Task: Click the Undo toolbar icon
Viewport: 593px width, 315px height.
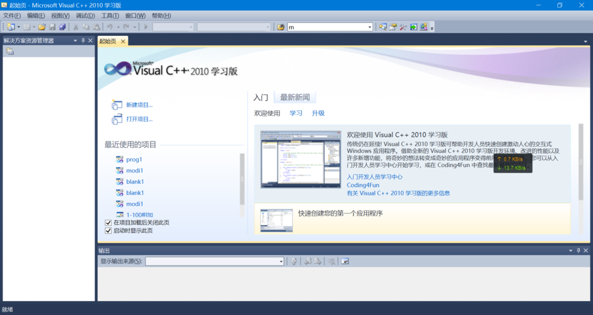Action: click(x=110, y=27)
